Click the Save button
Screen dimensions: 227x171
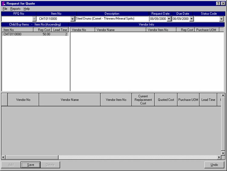(x=30, y=165)
